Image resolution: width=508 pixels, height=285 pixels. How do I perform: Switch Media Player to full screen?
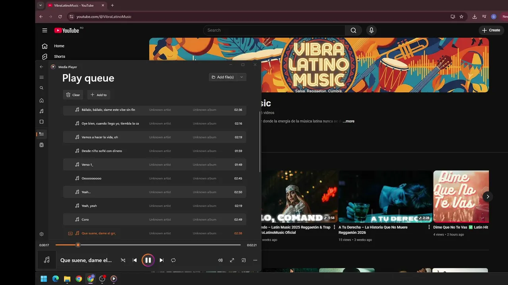[x=232, y=260]
